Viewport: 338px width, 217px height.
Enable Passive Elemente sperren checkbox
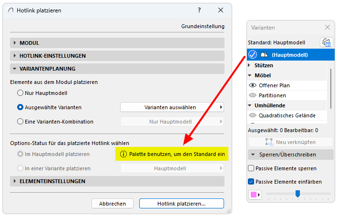[251, 168]
